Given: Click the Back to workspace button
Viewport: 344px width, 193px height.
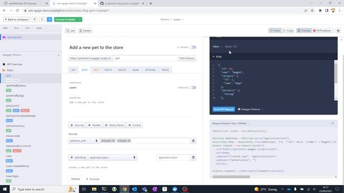Looking at the screenshot, I should click(x=17, y=19).
